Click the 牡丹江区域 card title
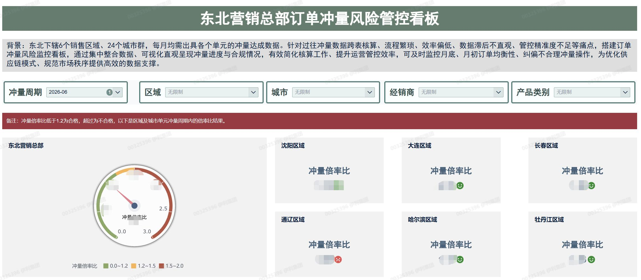This screenshot has height=280, width=641. tap(549, 220)
